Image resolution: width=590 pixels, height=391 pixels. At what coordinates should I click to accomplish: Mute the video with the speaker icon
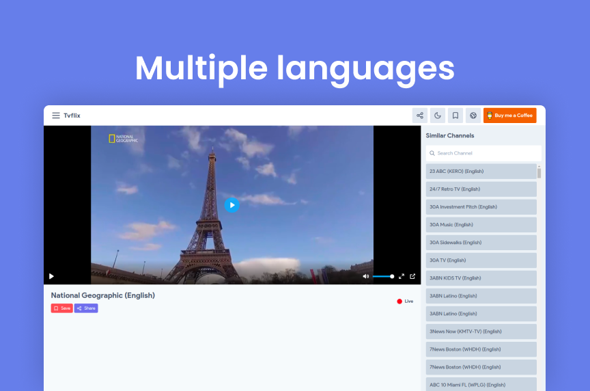365,276
